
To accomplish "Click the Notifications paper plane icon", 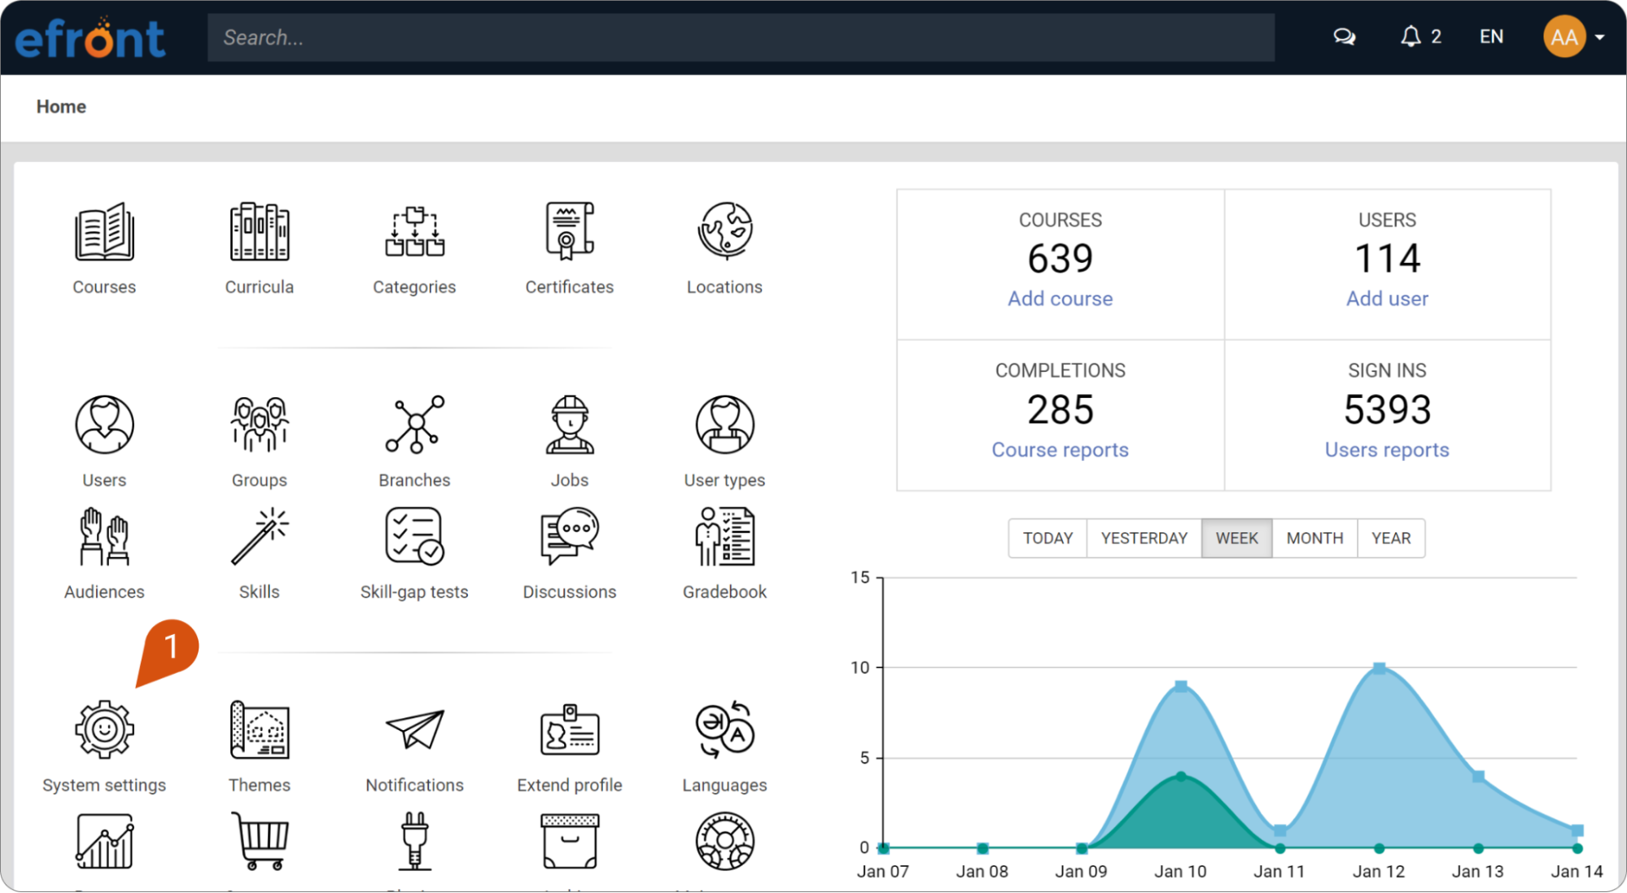I will (414, 729).
